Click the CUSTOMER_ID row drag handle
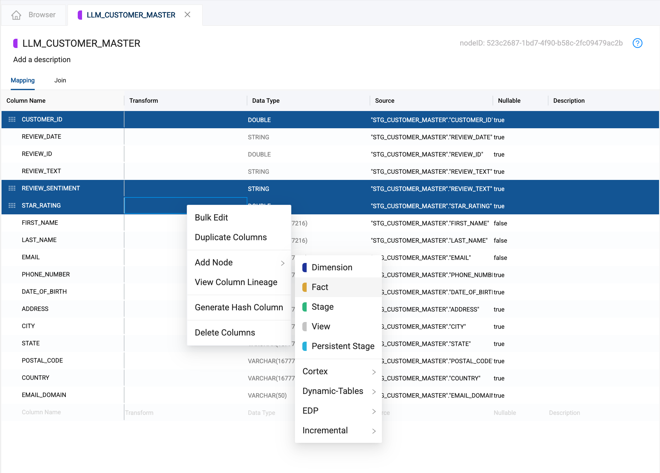 (x=12, y=119)
